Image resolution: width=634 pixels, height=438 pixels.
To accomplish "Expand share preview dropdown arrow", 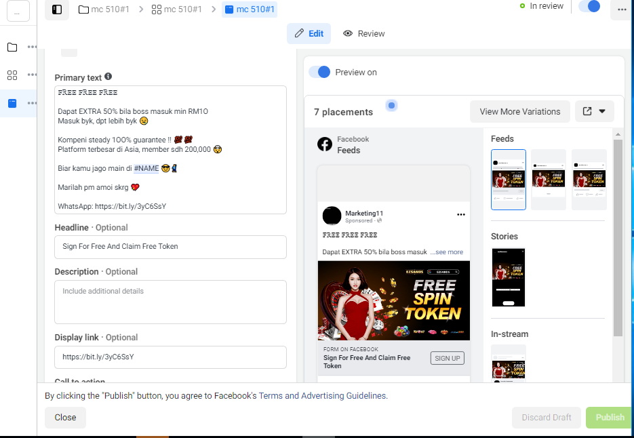I will [602, 111].
